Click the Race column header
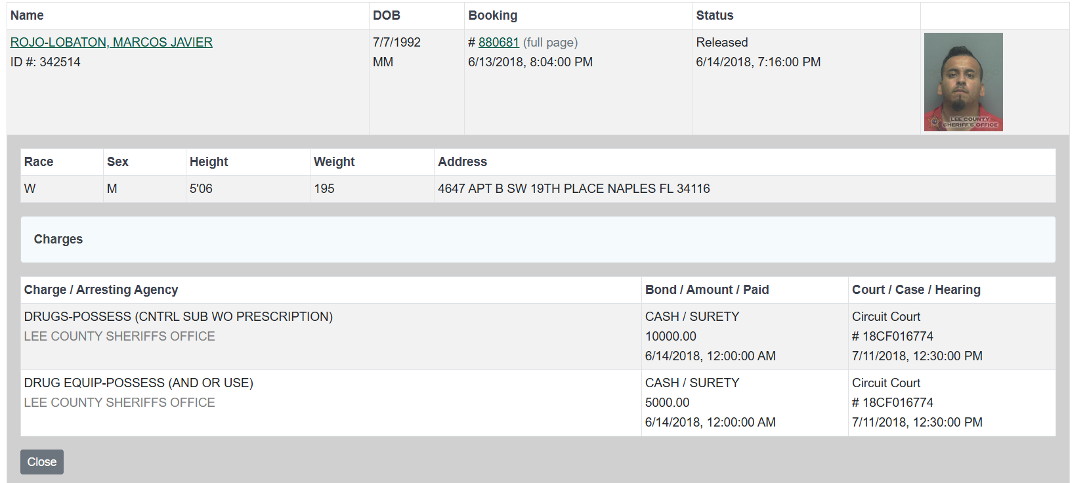 coord(39,161)
